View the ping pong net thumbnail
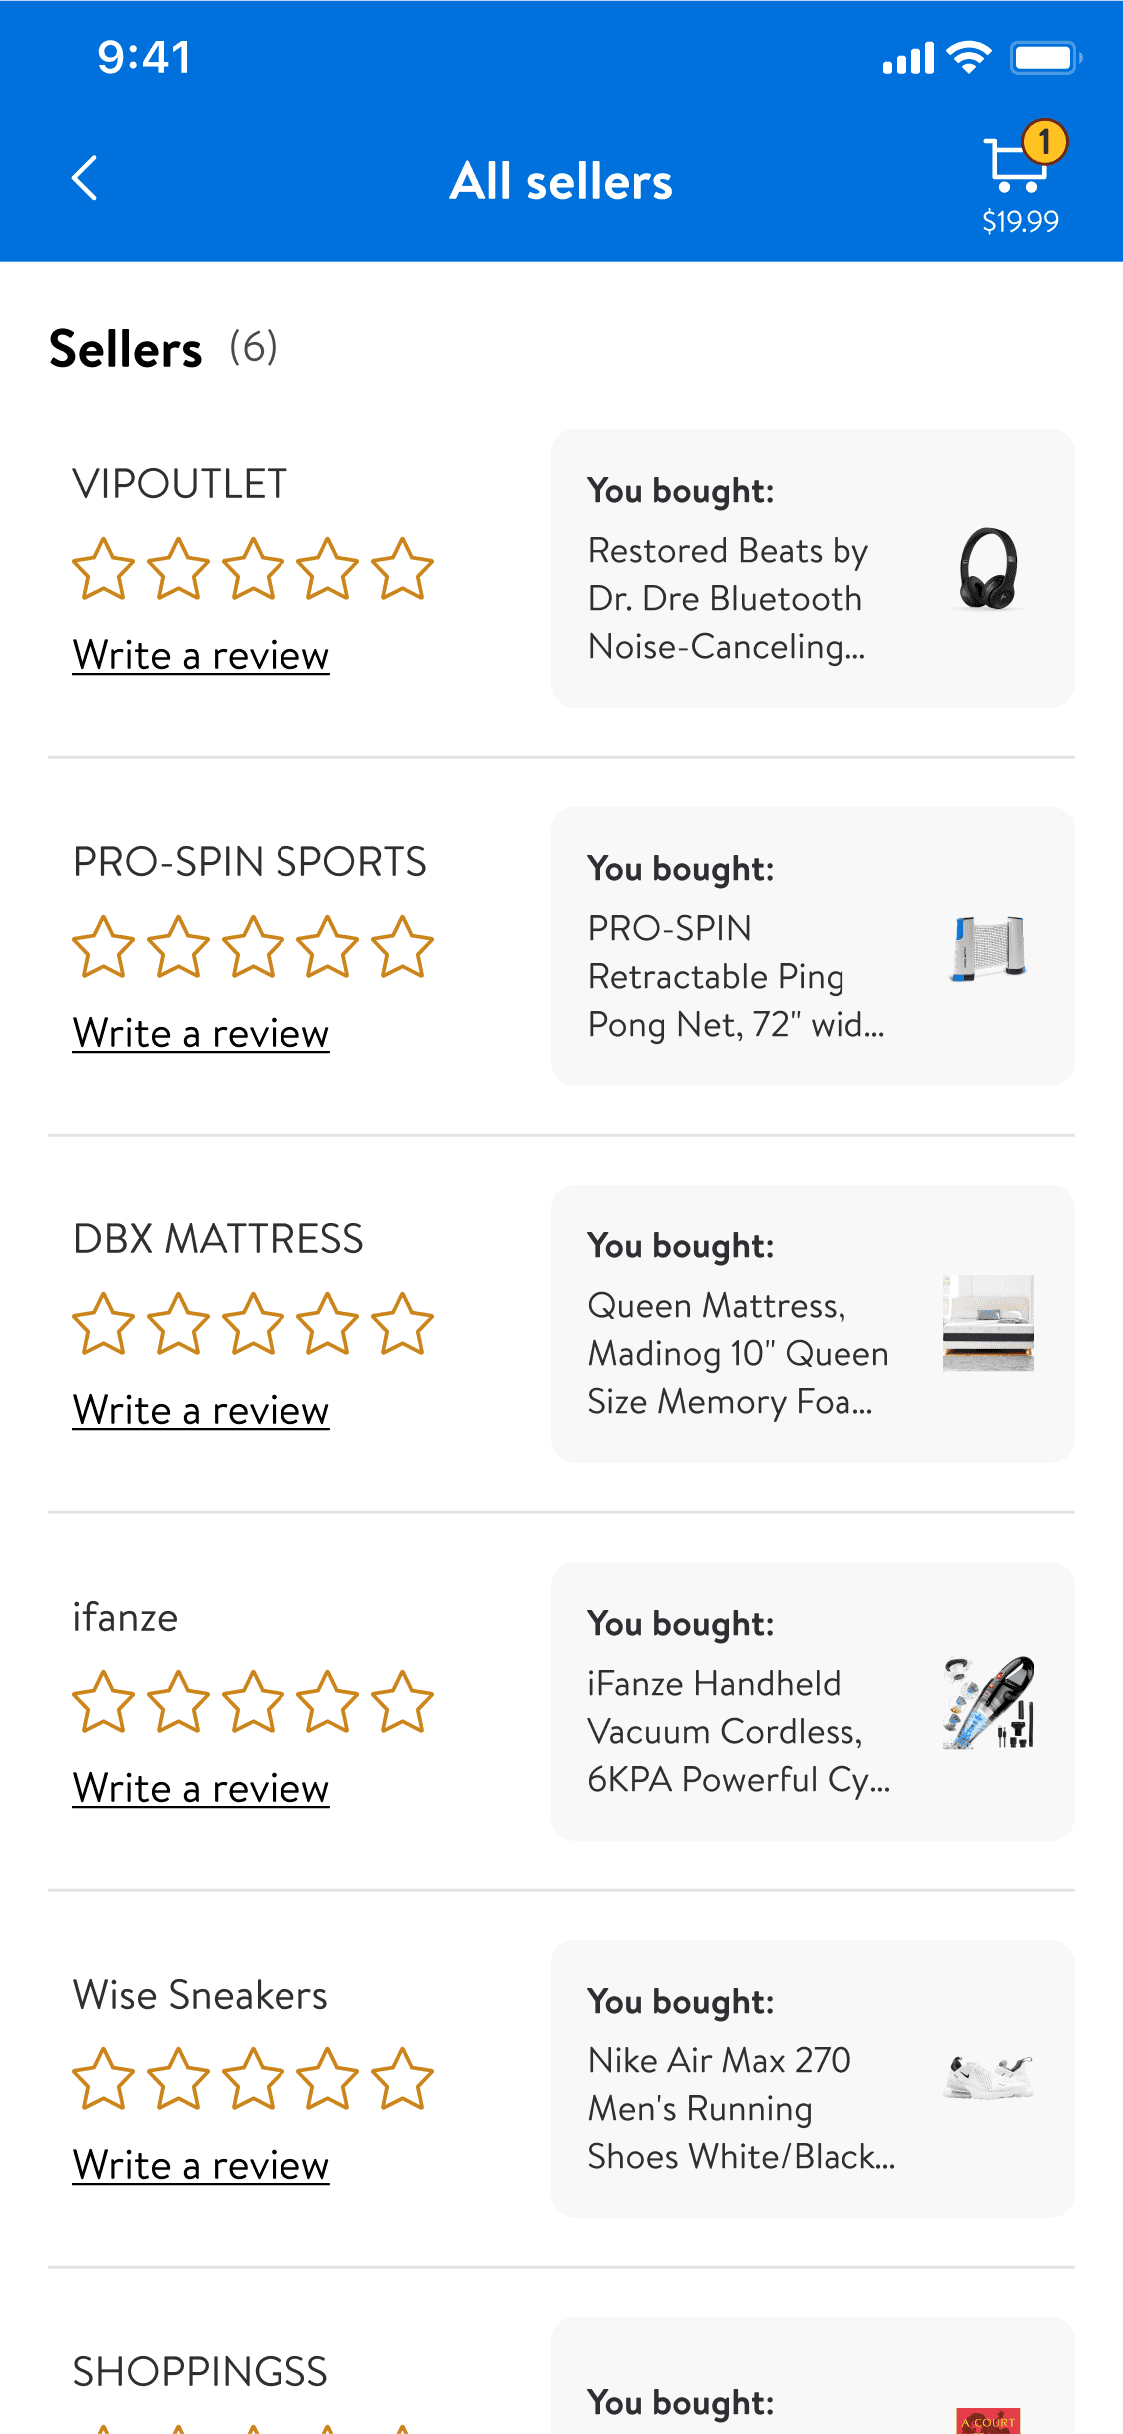The image size is (1123, 2434). [x=988, y=947]
